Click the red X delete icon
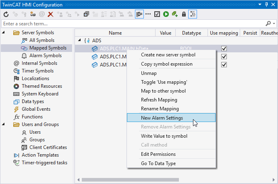This screenshot has height=184, width=278. (50, 14)
